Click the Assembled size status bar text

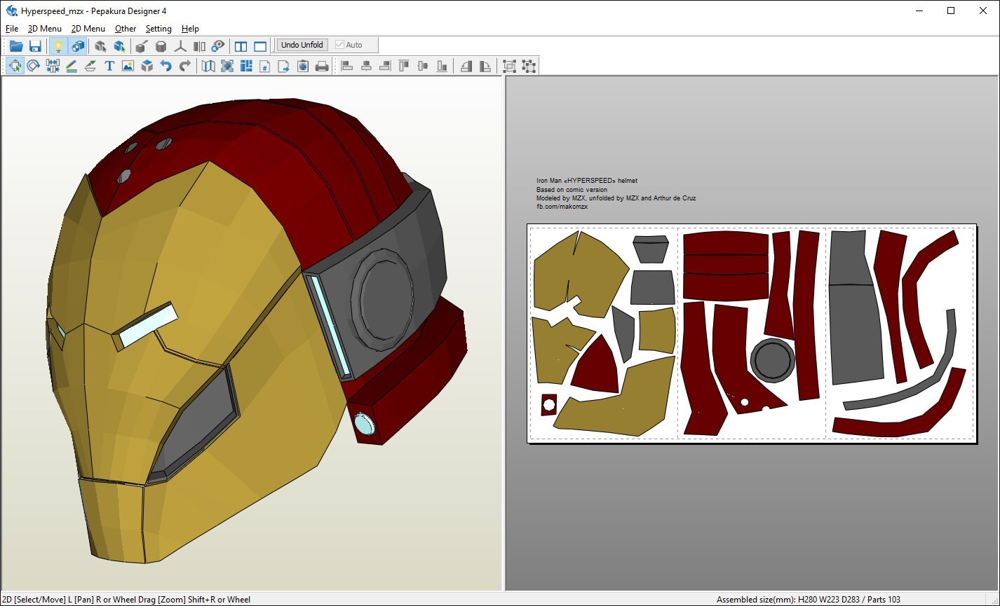809,600
